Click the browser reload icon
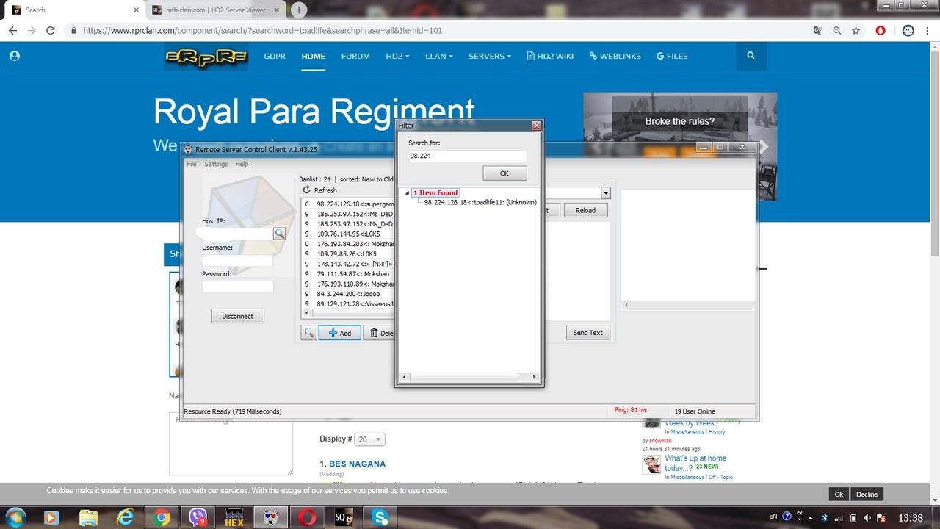This screenshot has width=940, height=529. [x=51, y=31]
